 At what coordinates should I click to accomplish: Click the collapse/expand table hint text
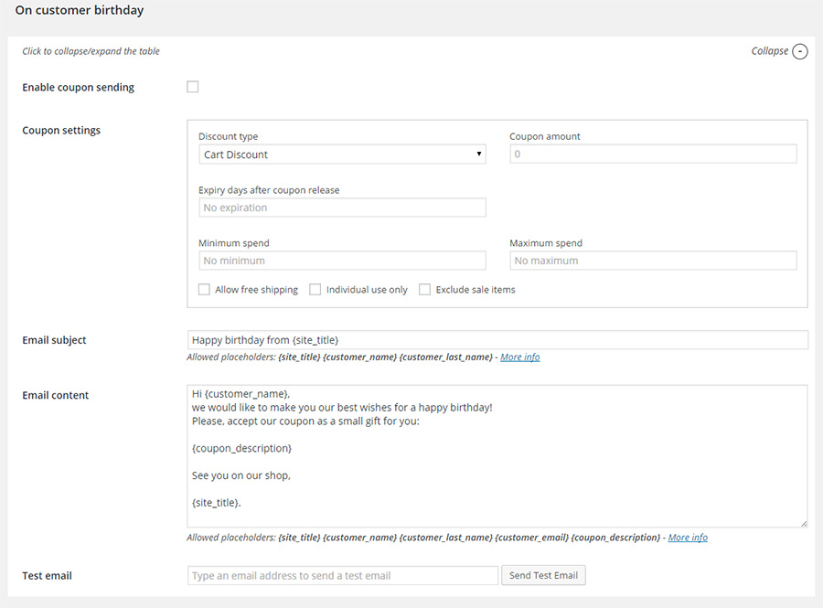click(x=91, y=51)
